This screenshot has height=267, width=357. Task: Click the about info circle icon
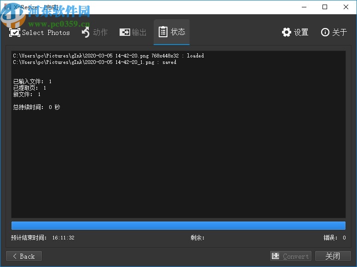[325, 32]
